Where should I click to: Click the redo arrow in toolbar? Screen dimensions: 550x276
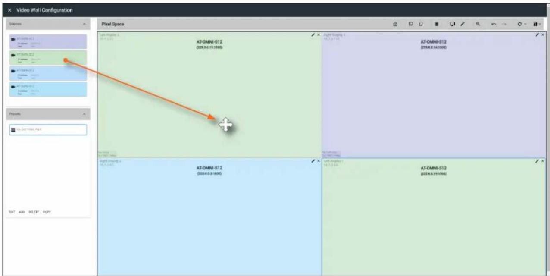click(504, 24)
